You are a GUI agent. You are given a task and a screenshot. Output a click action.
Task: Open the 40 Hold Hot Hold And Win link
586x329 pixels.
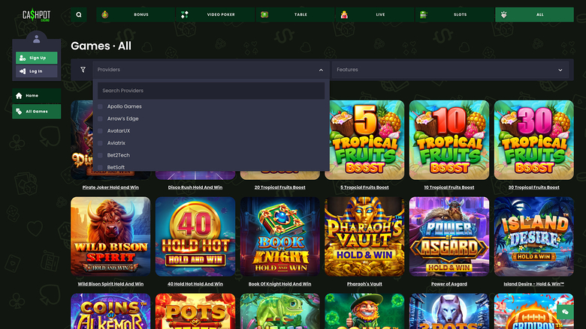click(x=195, y=284)
